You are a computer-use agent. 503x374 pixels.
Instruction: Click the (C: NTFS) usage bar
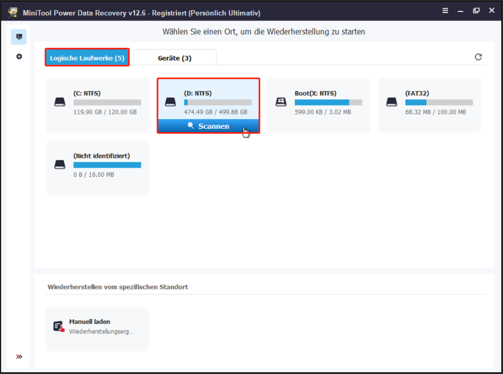coord(107,102)
